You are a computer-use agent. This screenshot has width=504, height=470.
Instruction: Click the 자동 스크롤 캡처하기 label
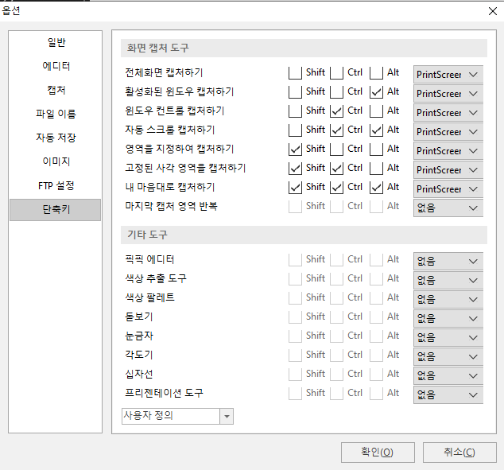169,130
